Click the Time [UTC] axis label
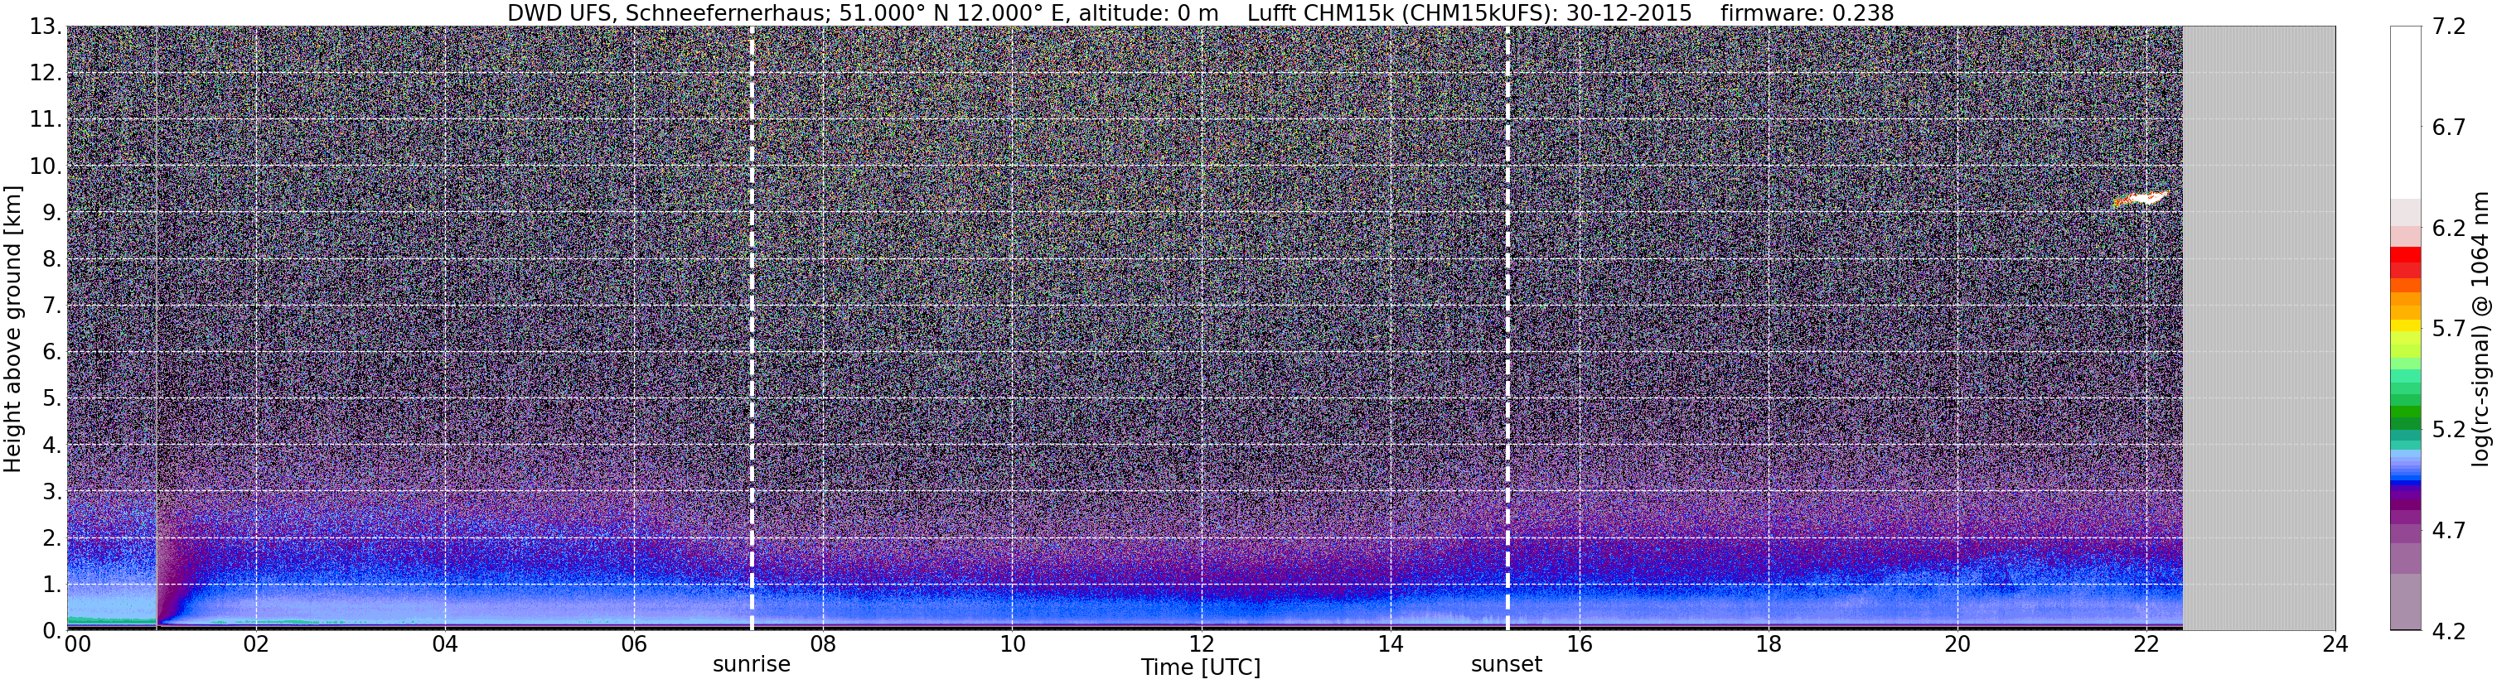The height and width of the screenshot is (684, 2497). coord(1200,667)
